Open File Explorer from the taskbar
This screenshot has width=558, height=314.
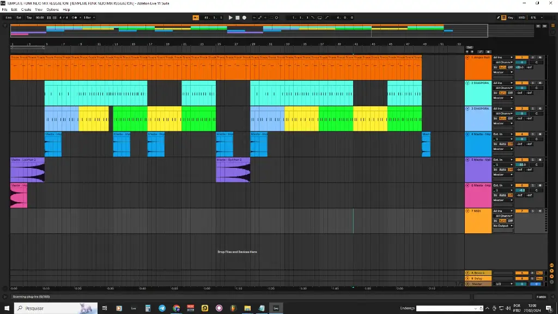pos(247,309)
